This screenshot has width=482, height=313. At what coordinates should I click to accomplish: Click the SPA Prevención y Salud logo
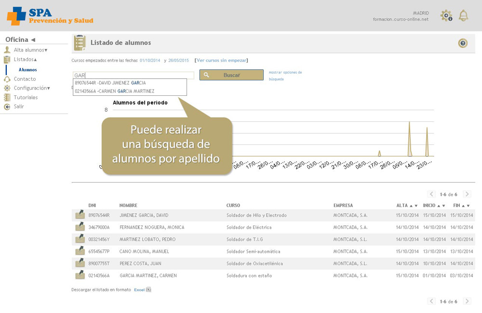[50, 16]
